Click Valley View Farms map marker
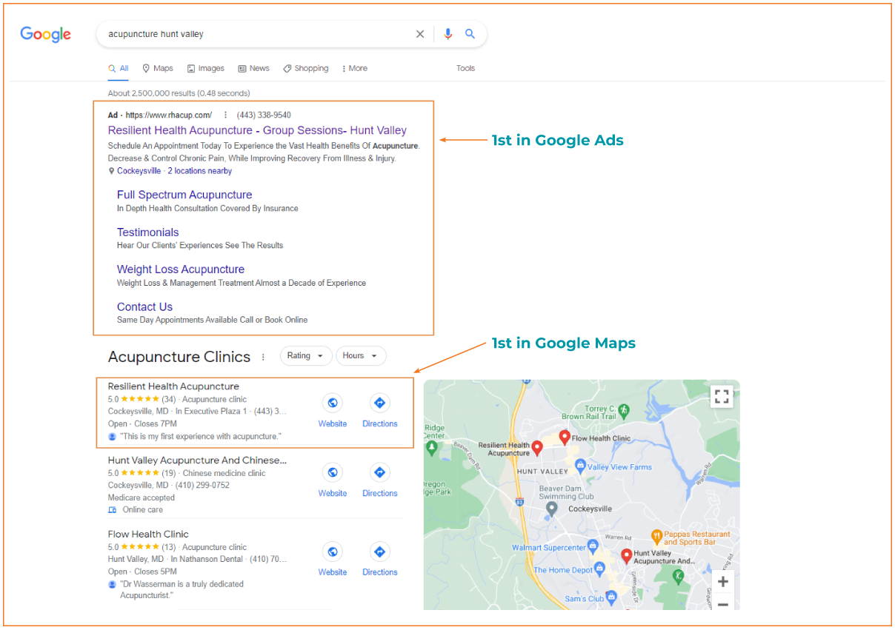The image size is (895, 630). coord(580,466)
